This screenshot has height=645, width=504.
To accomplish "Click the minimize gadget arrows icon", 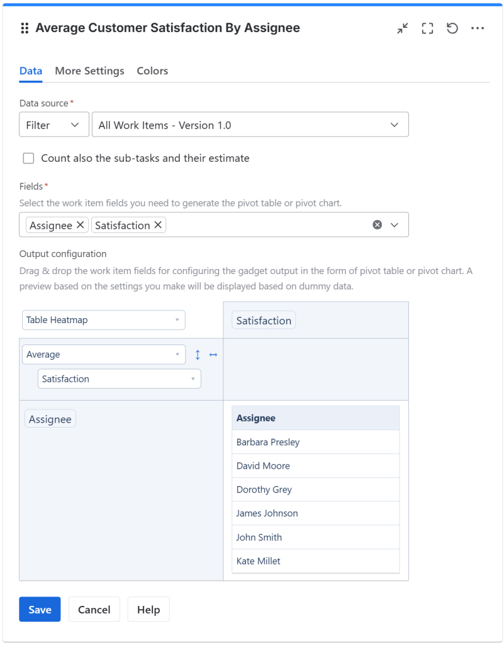I will point(403,28).
